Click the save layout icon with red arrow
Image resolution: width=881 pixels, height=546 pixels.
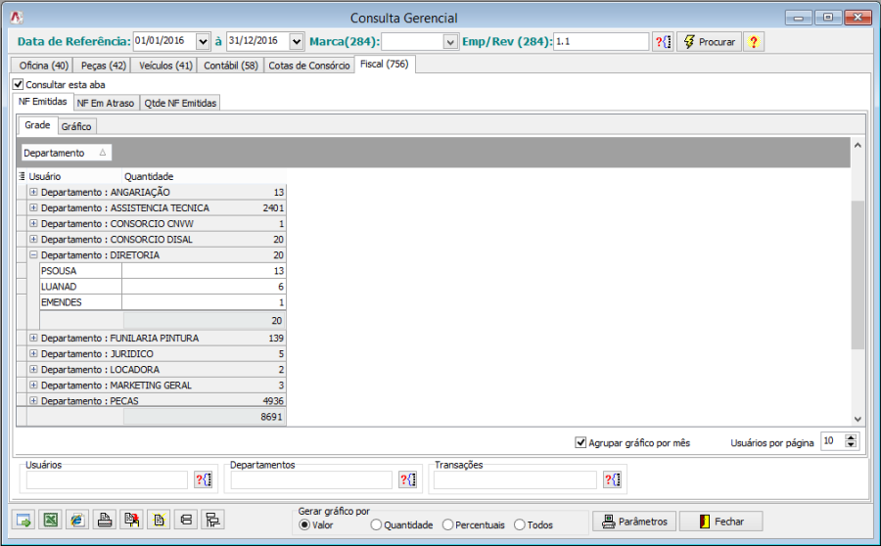(131, 521)
